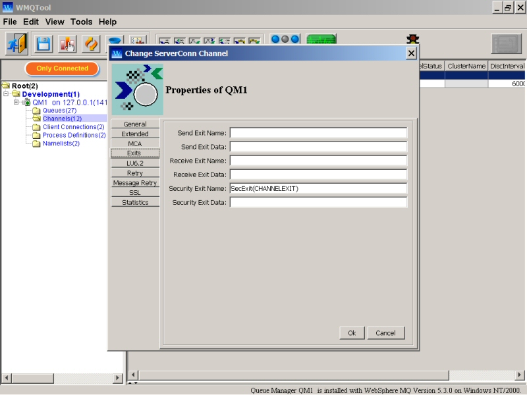Switch to the Extended tab
Image resolution: width=527 pixels, height=395 pixels.
(135, 134)
